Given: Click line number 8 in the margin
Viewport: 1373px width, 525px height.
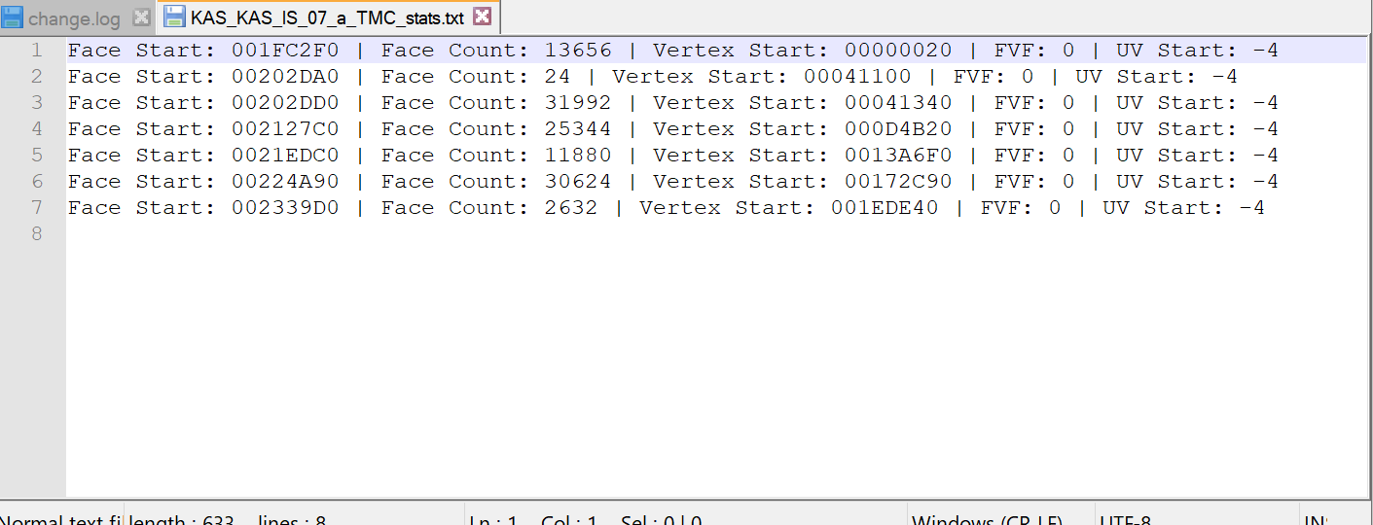Looking at the screenshot, I should [36, 233].
